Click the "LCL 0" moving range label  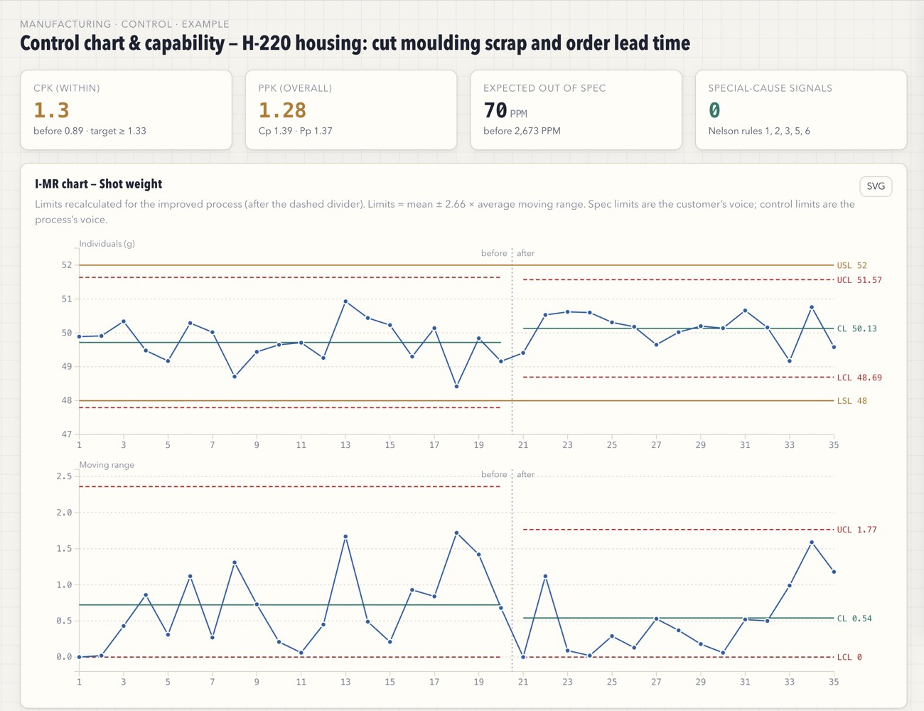pos(849,657)
